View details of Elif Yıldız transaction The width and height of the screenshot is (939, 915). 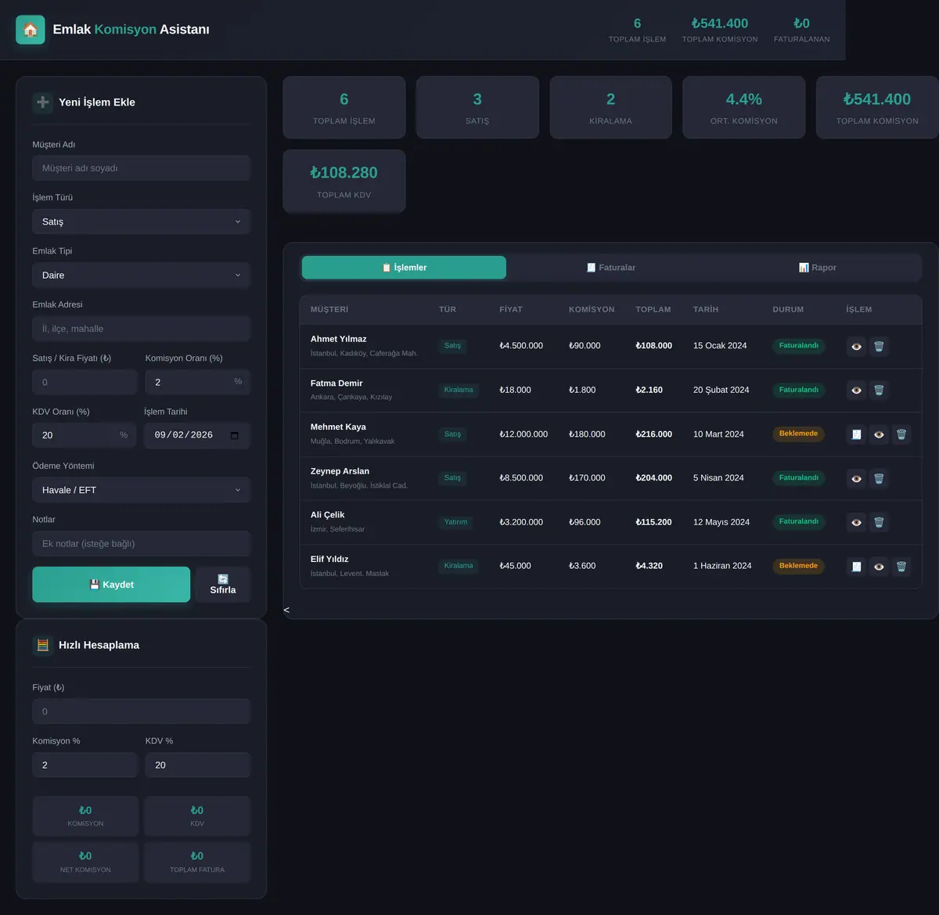click(x=880, y=566)
